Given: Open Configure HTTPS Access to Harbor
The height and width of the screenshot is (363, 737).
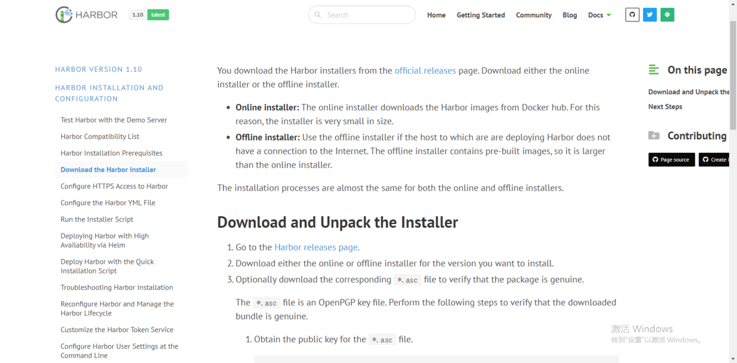Looking at the screenshot, I should [114, 187].
